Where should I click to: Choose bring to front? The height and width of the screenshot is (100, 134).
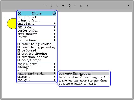[x=37, y=20]
